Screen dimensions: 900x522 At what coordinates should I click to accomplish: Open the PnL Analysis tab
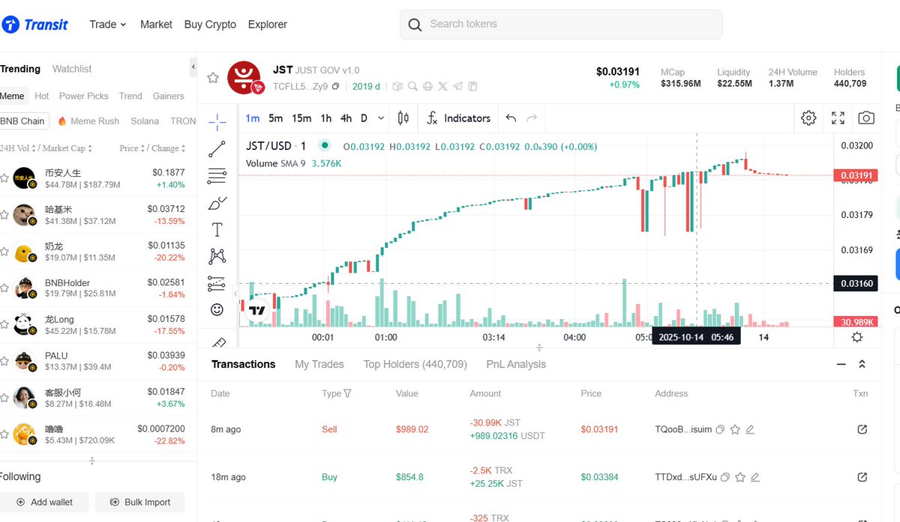[516, 364]
